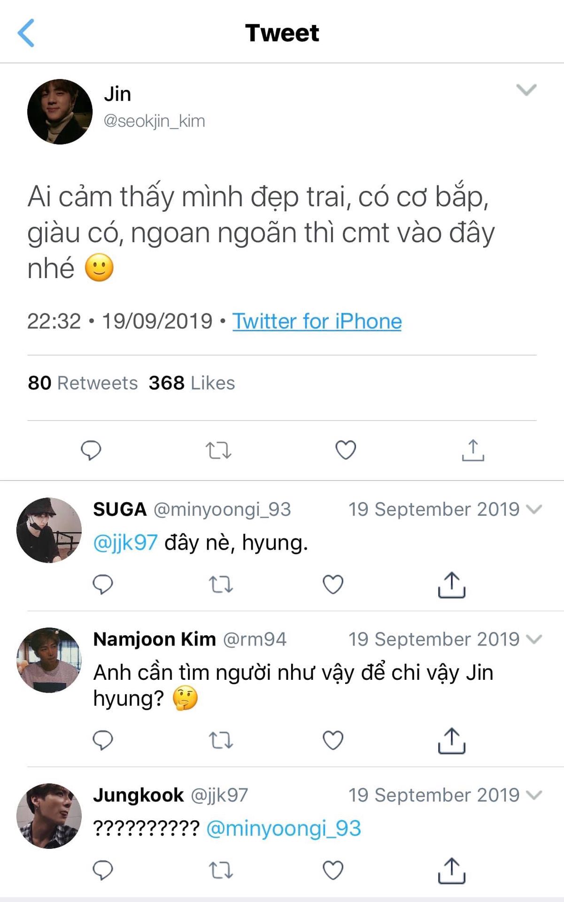Share Jin's main tweet
The width and height of the screenshot is (564, 902).
473,450
